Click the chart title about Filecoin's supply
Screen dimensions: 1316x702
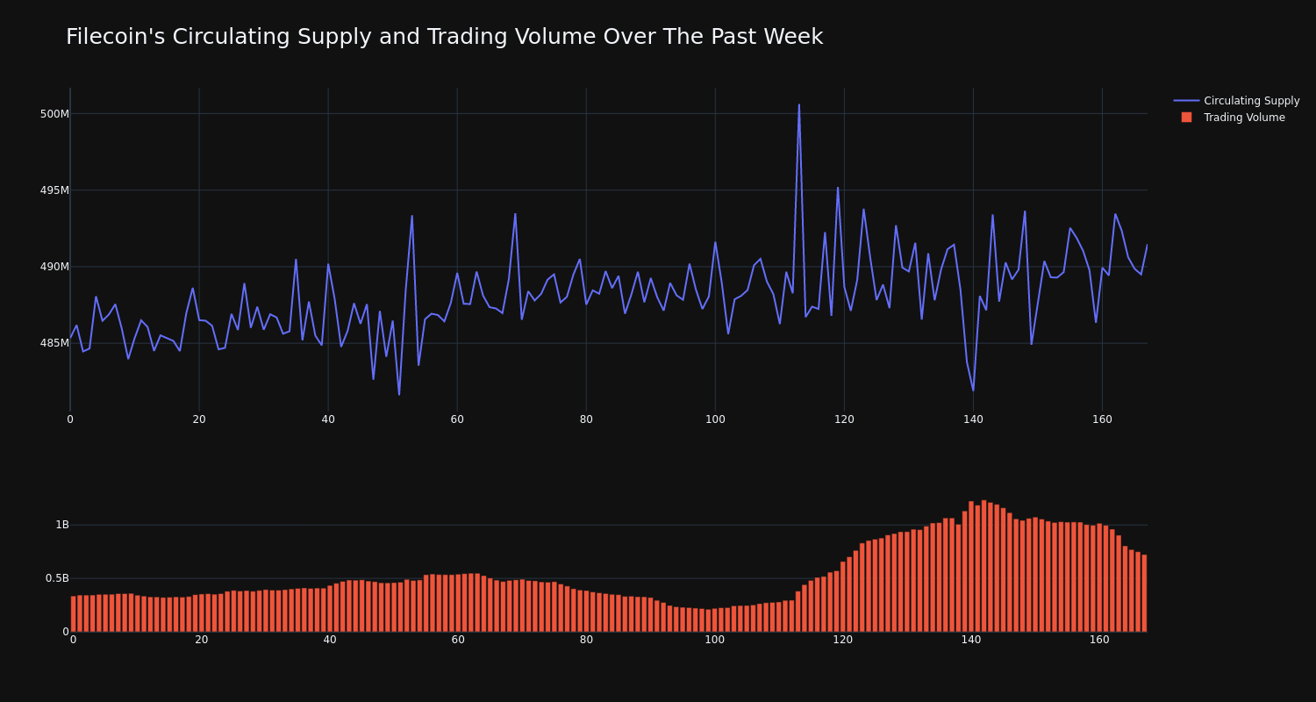point(444,37)
